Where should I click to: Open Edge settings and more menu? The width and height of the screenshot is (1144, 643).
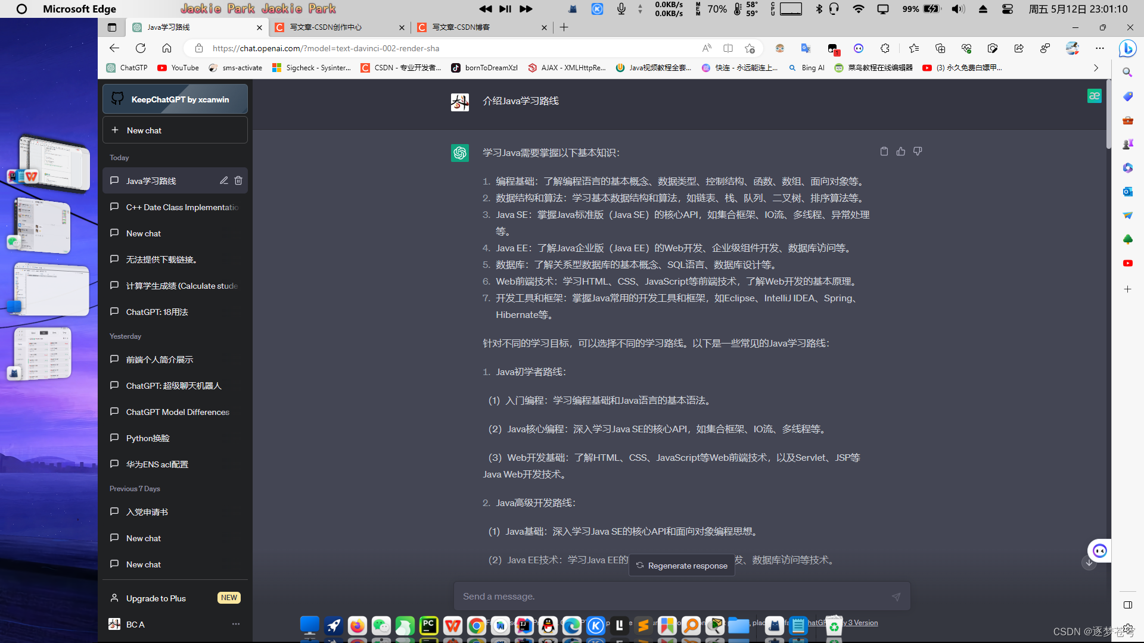pos(1100,48)
